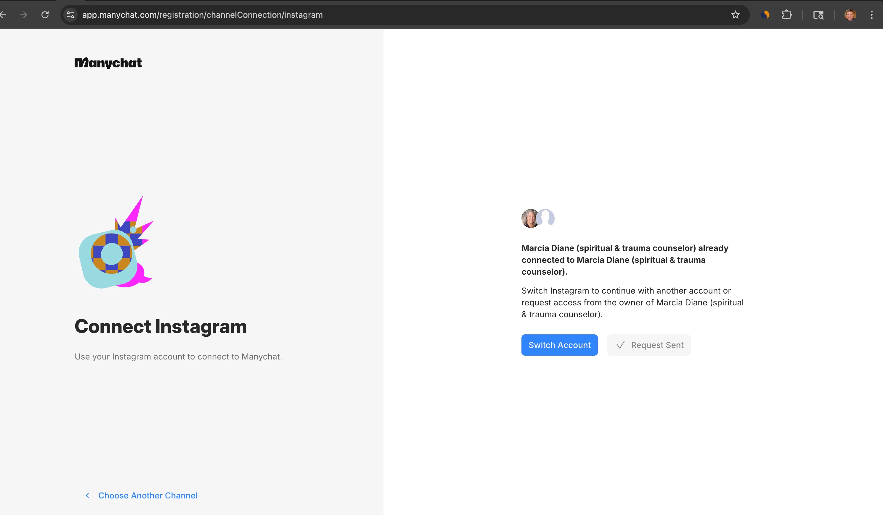Click the checkmark in Request Sent
Image resolution: width=883 pixels, height=515 pixels.
pyautogui.click(x=620, y=345)
